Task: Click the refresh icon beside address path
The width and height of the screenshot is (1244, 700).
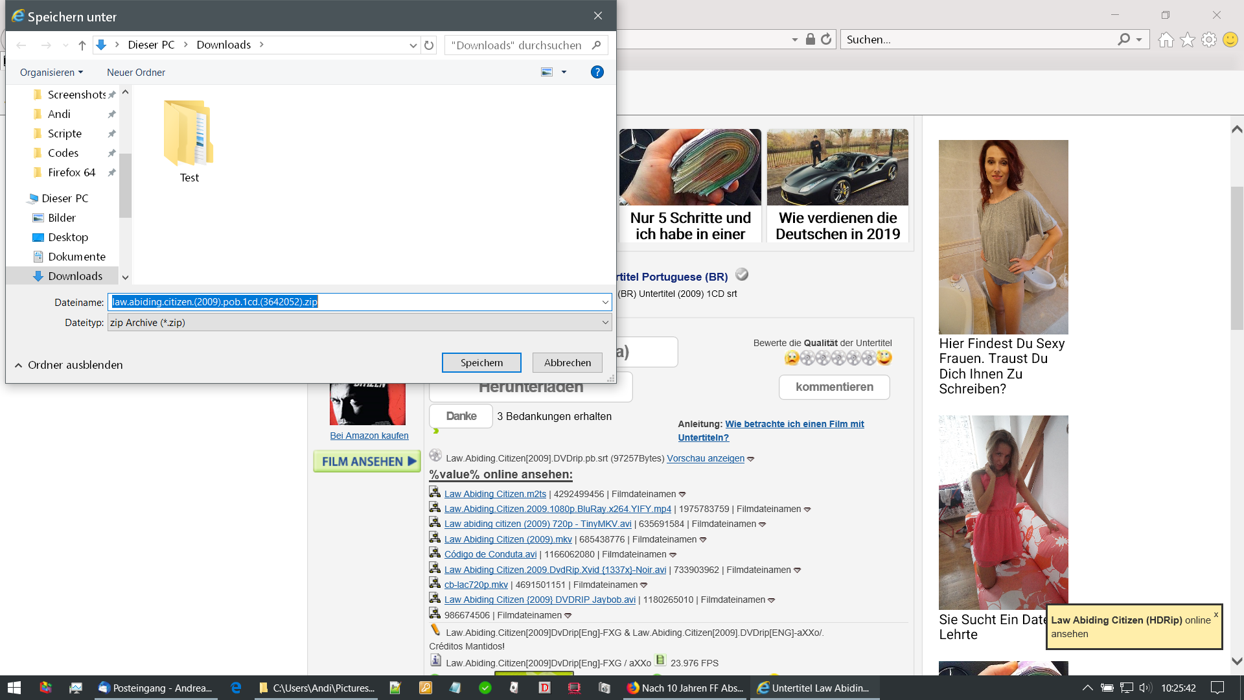Action: tap(429, 45)
